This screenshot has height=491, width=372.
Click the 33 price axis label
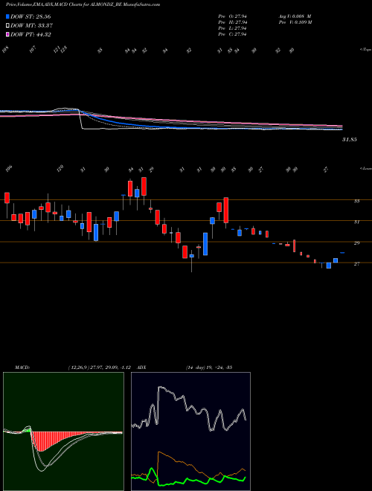[356, 202]
